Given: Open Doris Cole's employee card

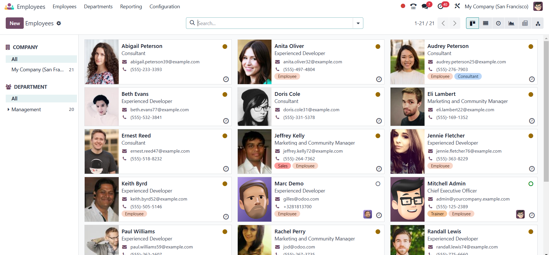Looking at the screenshot, I should click(x=311, y=107).
